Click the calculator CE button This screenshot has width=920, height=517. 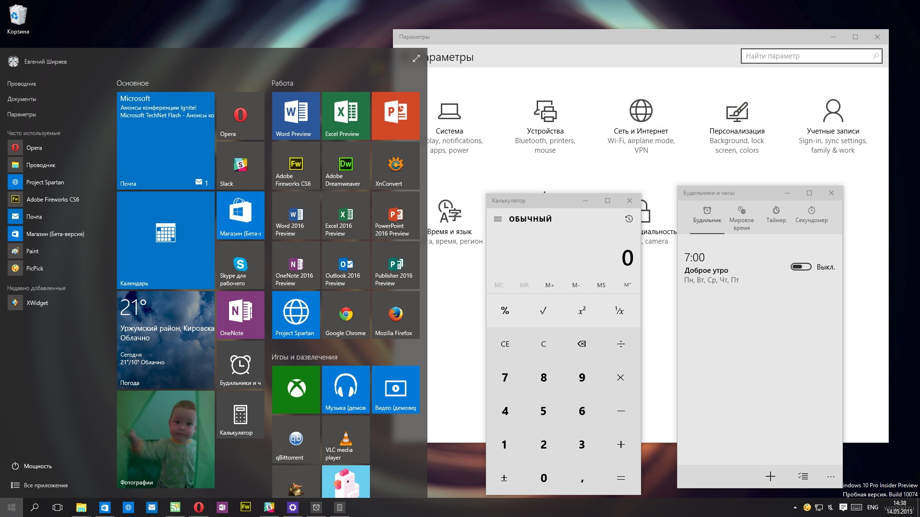tap(505, 344)
